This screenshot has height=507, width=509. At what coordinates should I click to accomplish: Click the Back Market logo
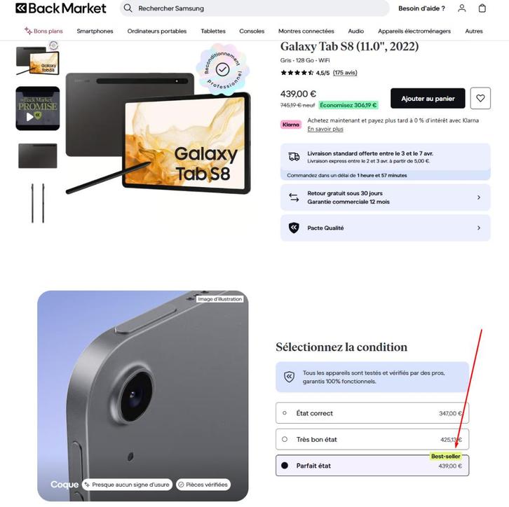click(x=61, y=8)
